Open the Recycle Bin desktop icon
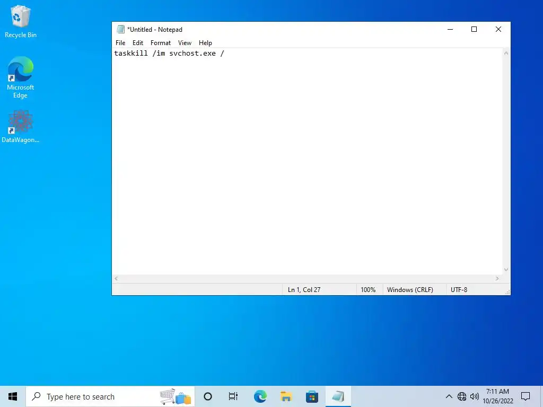The width and height of the screenshot is (543, 407). [21, 21]
